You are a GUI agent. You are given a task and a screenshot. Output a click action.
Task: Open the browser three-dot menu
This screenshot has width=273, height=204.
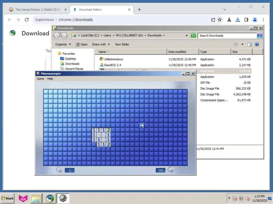point(263,20)
